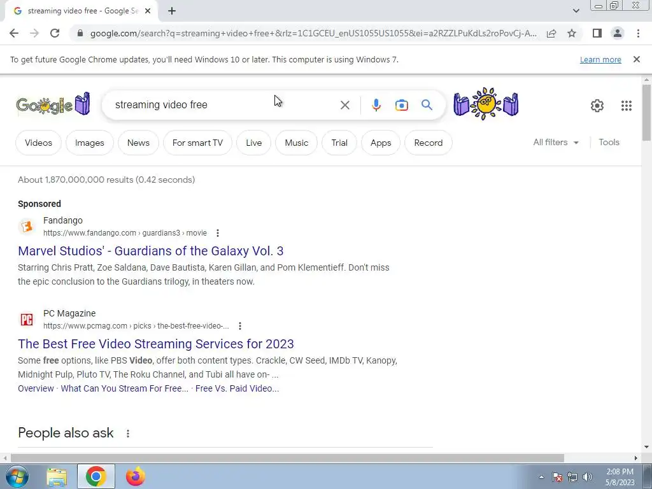This screenshot has height=489, width=652.
Task: Select the Trial filter chip
Action: pyautogui.click(x=339, y=143)
